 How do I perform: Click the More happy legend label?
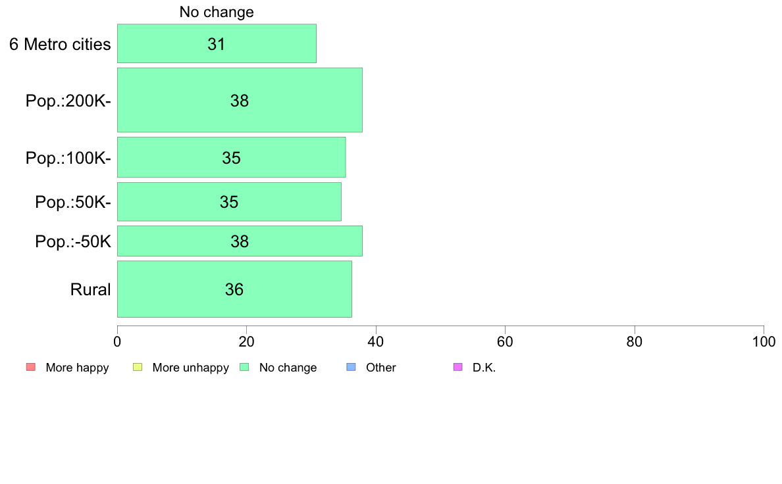pos(77,368)
